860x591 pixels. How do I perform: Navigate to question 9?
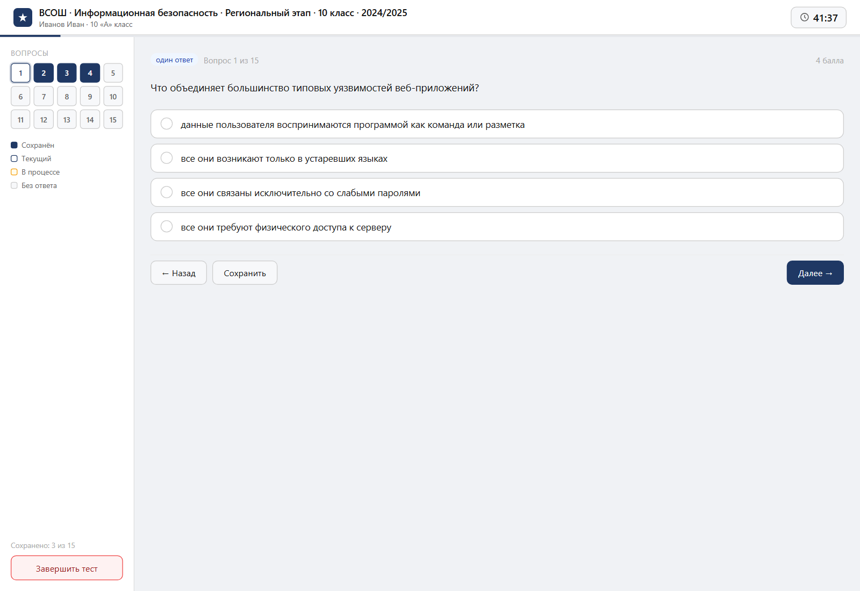tap(90, 97)
